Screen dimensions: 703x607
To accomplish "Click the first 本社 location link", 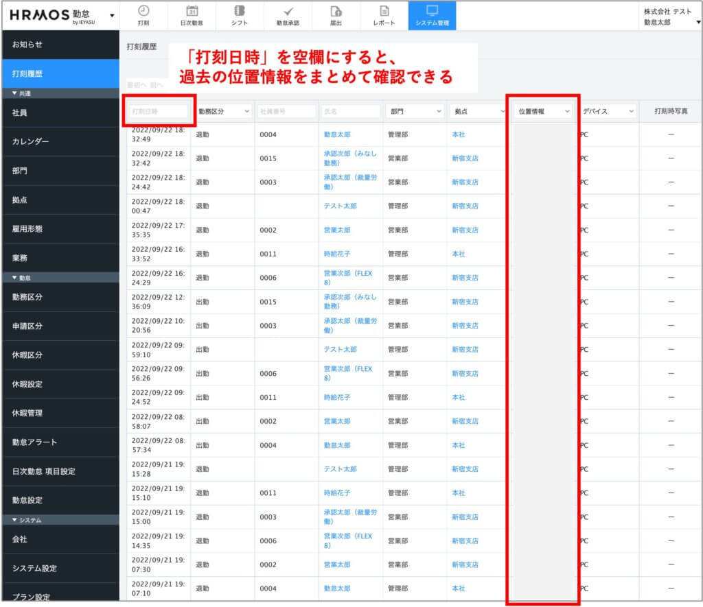I will click(458, 134).
